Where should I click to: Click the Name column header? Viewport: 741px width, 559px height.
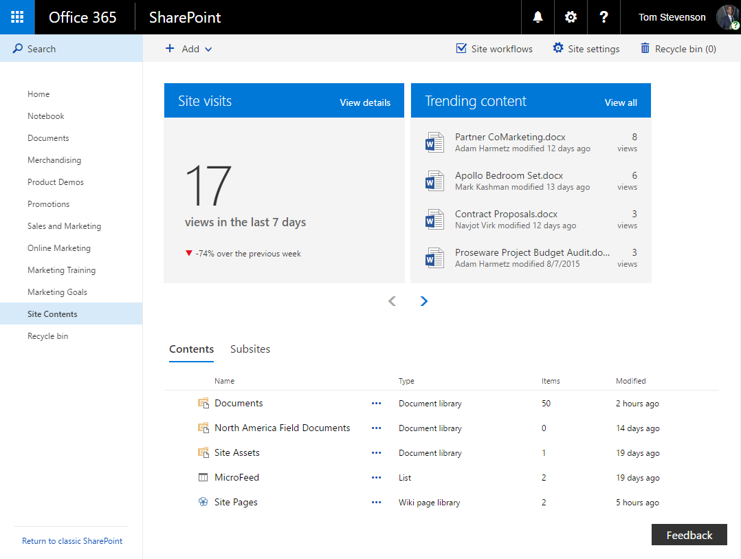pos(224,381)
